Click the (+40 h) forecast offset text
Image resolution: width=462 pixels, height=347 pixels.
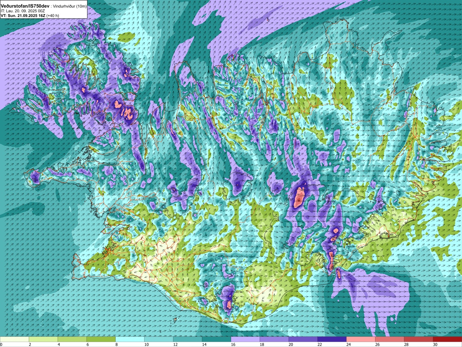tap(52, 16)
